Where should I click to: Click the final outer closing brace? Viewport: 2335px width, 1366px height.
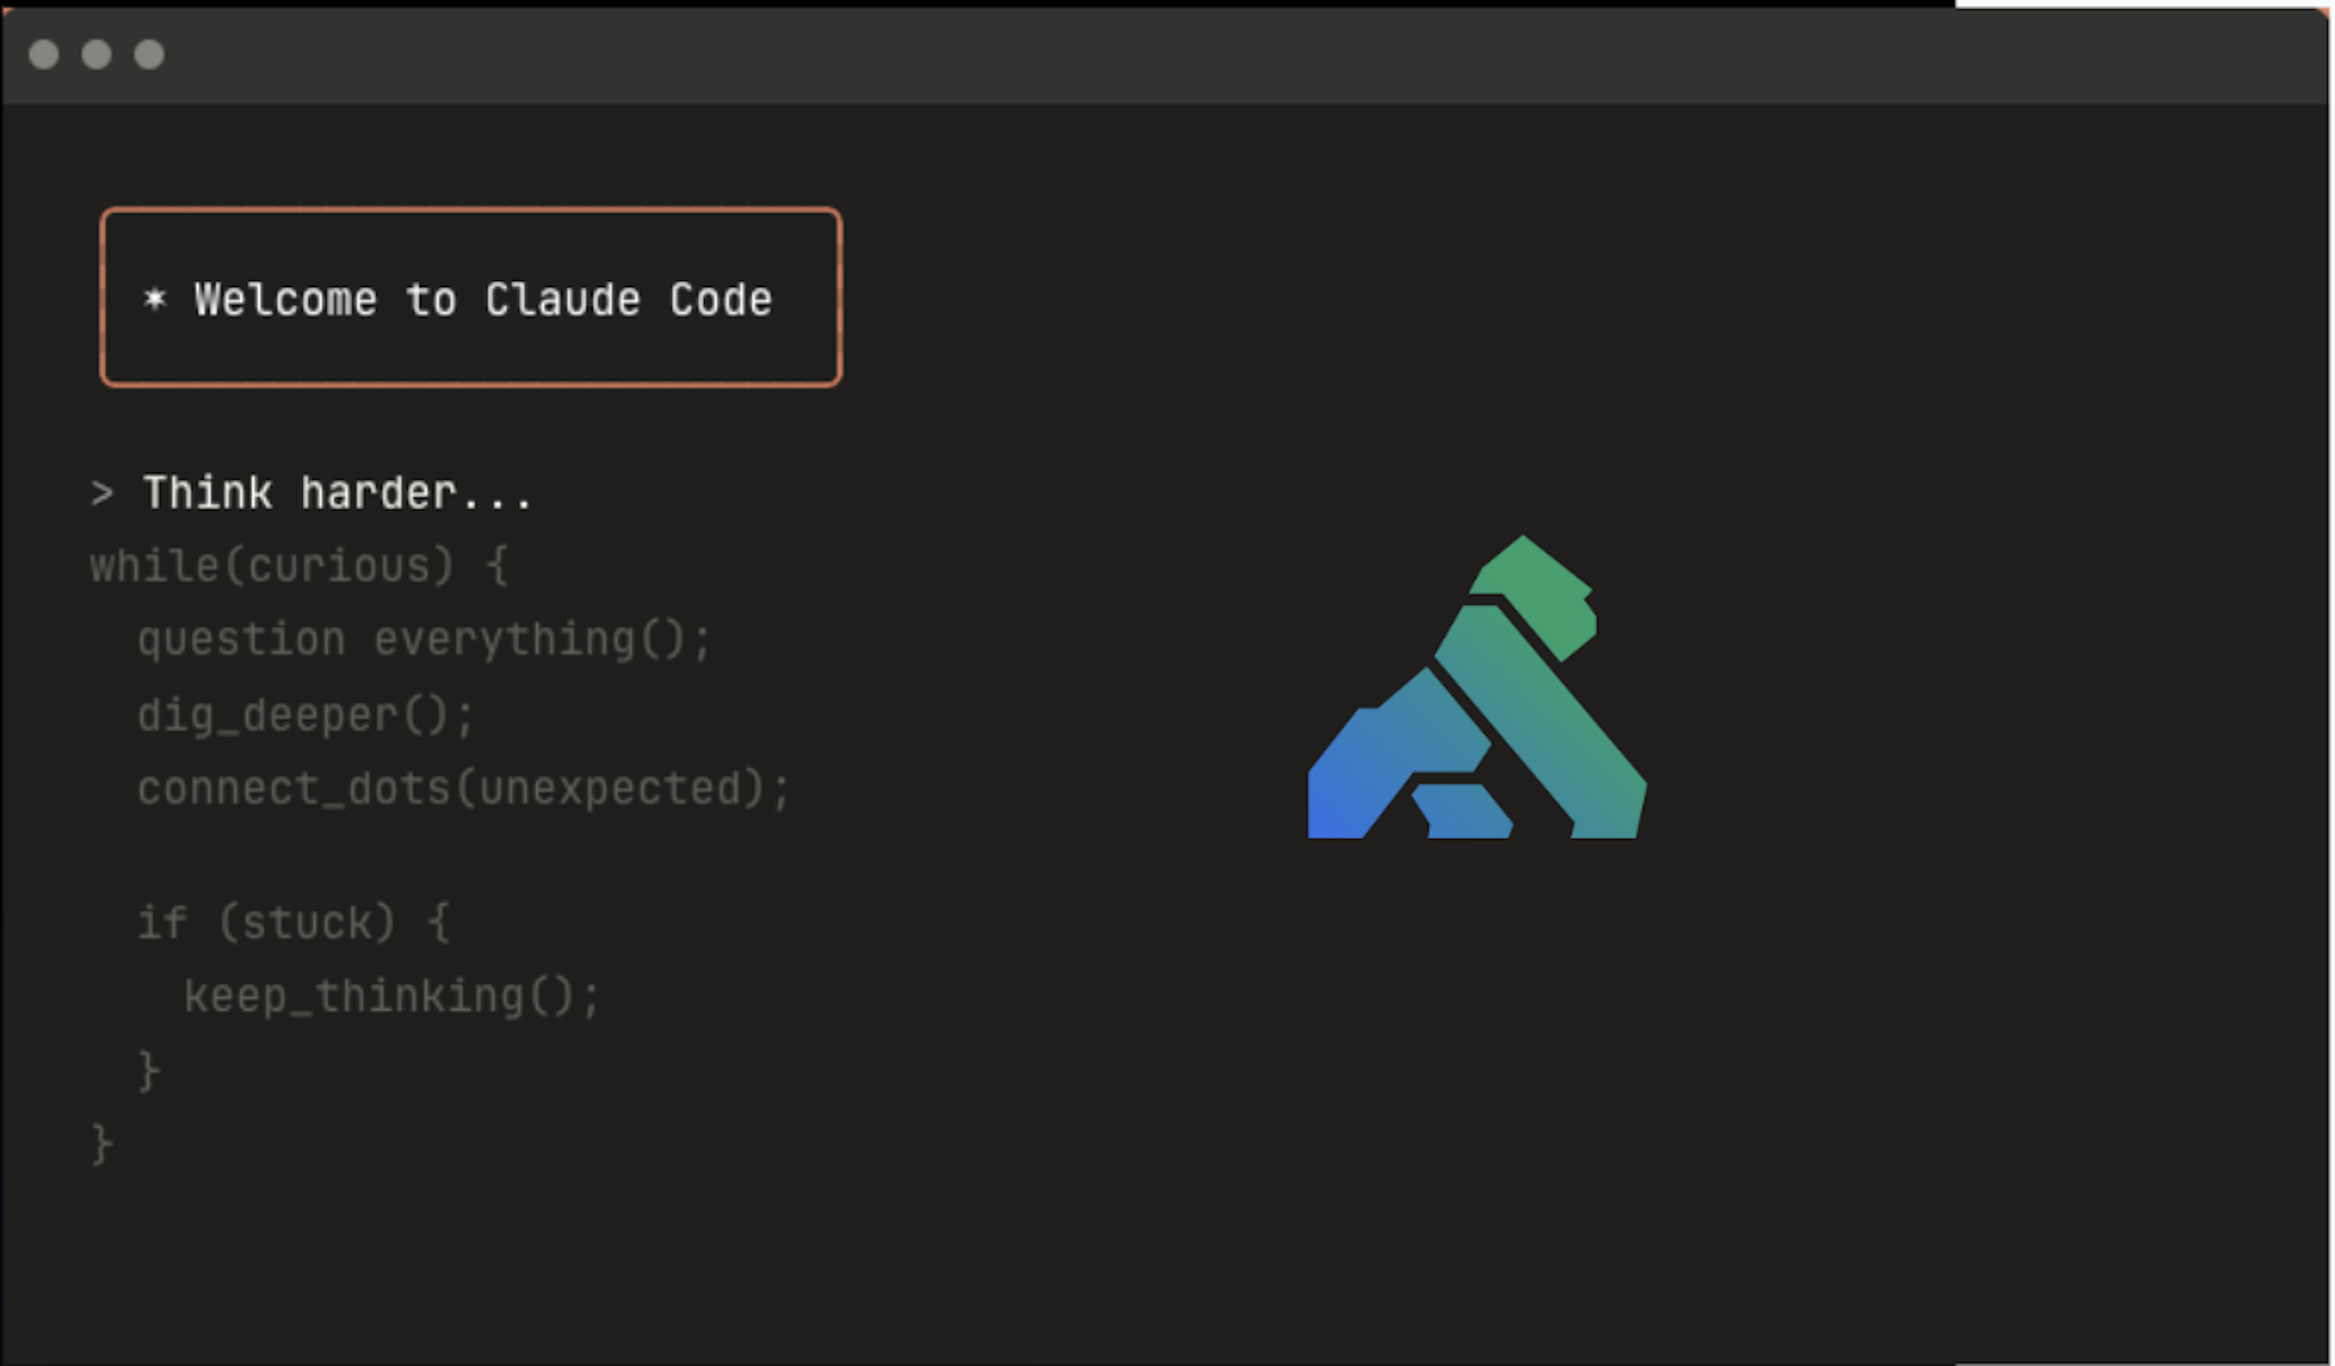click(102, 1145)
